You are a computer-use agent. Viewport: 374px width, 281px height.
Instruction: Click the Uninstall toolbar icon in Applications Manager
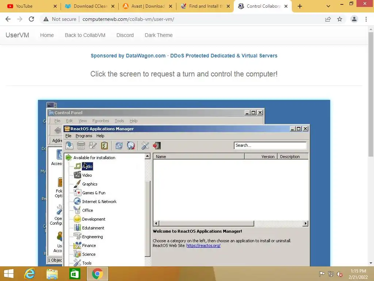pyautogui.click(x=81, y=146)
